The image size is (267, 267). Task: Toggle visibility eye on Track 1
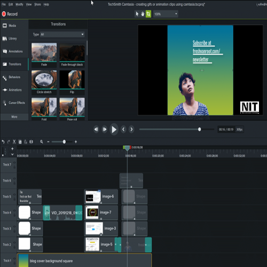click(x=14, y=258)
